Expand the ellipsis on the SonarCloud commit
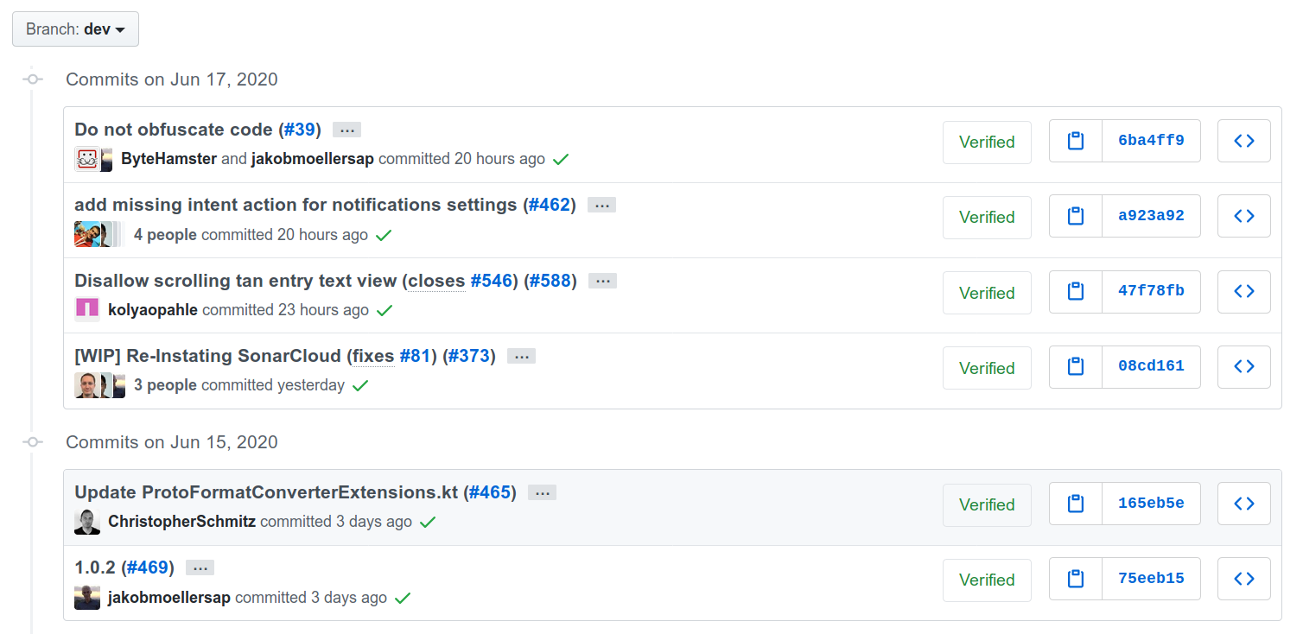The image size is (1303, 634). tap(521, 357)
